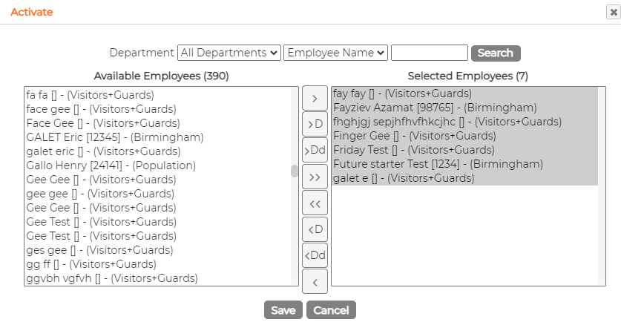
Task: Select GALET Eric [12345] in available list
Action: (115, 137)
